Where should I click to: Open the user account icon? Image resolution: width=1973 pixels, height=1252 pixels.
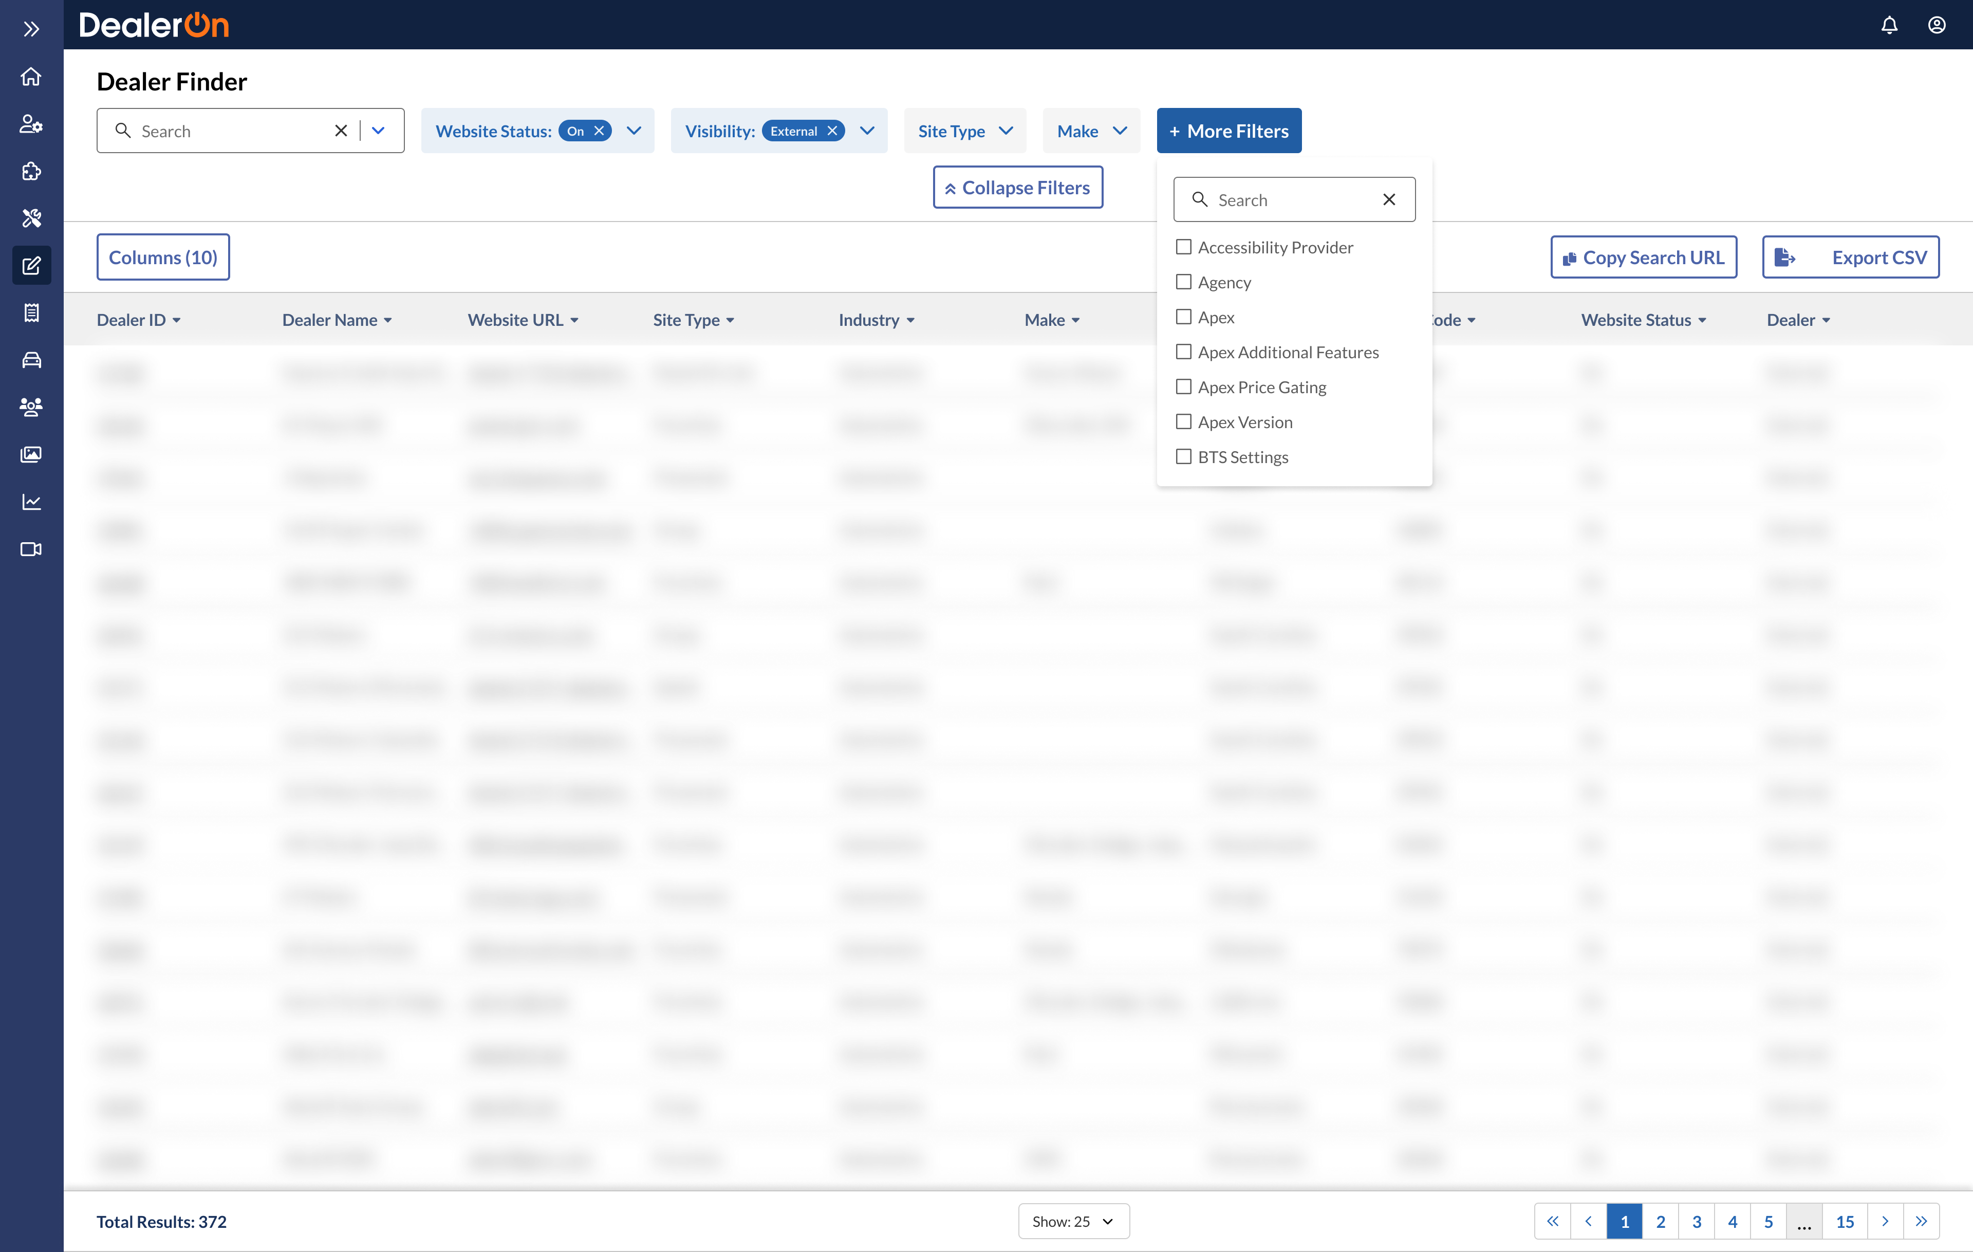pyautogui.click(x=1936, y=25)
